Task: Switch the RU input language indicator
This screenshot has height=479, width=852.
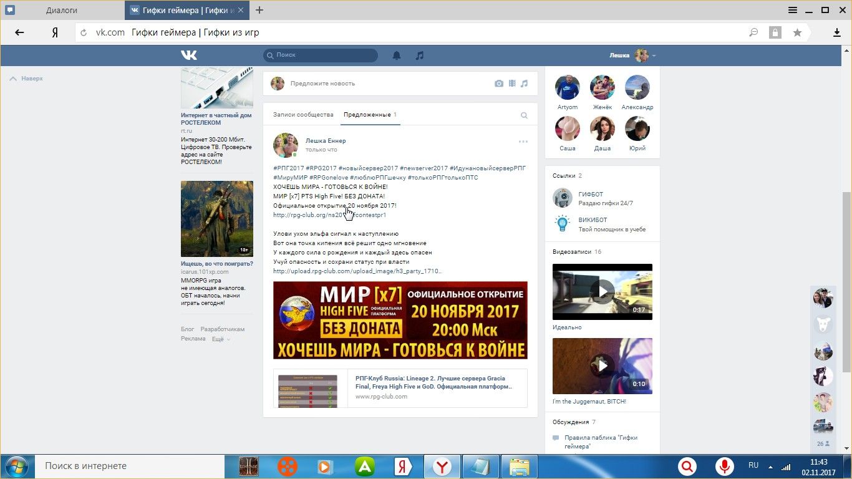Action: click(753, 465)
